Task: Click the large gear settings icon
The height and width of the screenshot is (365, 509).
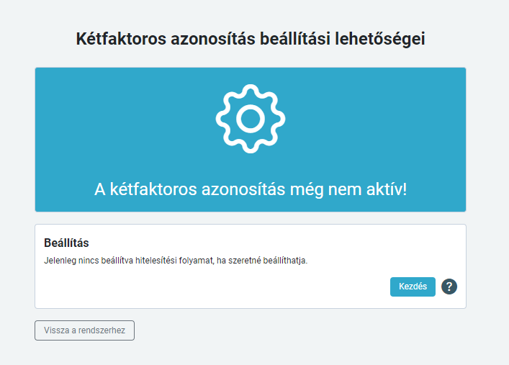Action: pos(251,119)
